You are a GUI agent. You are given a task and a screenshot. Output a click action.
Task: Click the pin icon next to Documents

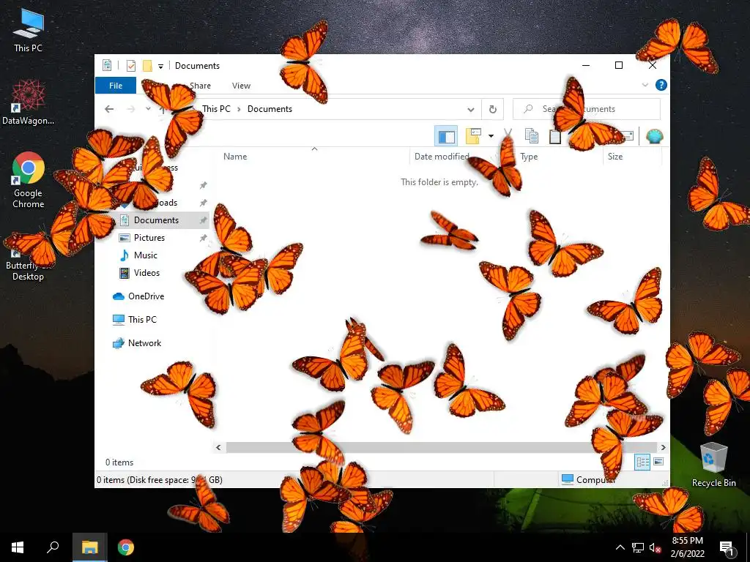[204, 220]
